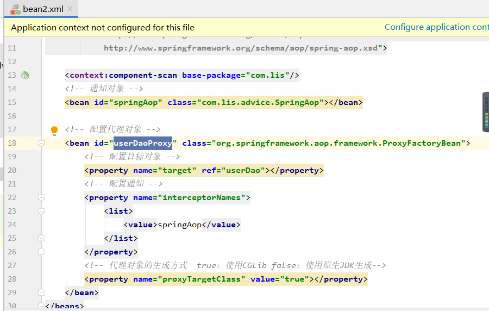This screenshot has width=489, height=311.
Task: Click the proxyTargetClass property name
Action: tap(202, 279)
